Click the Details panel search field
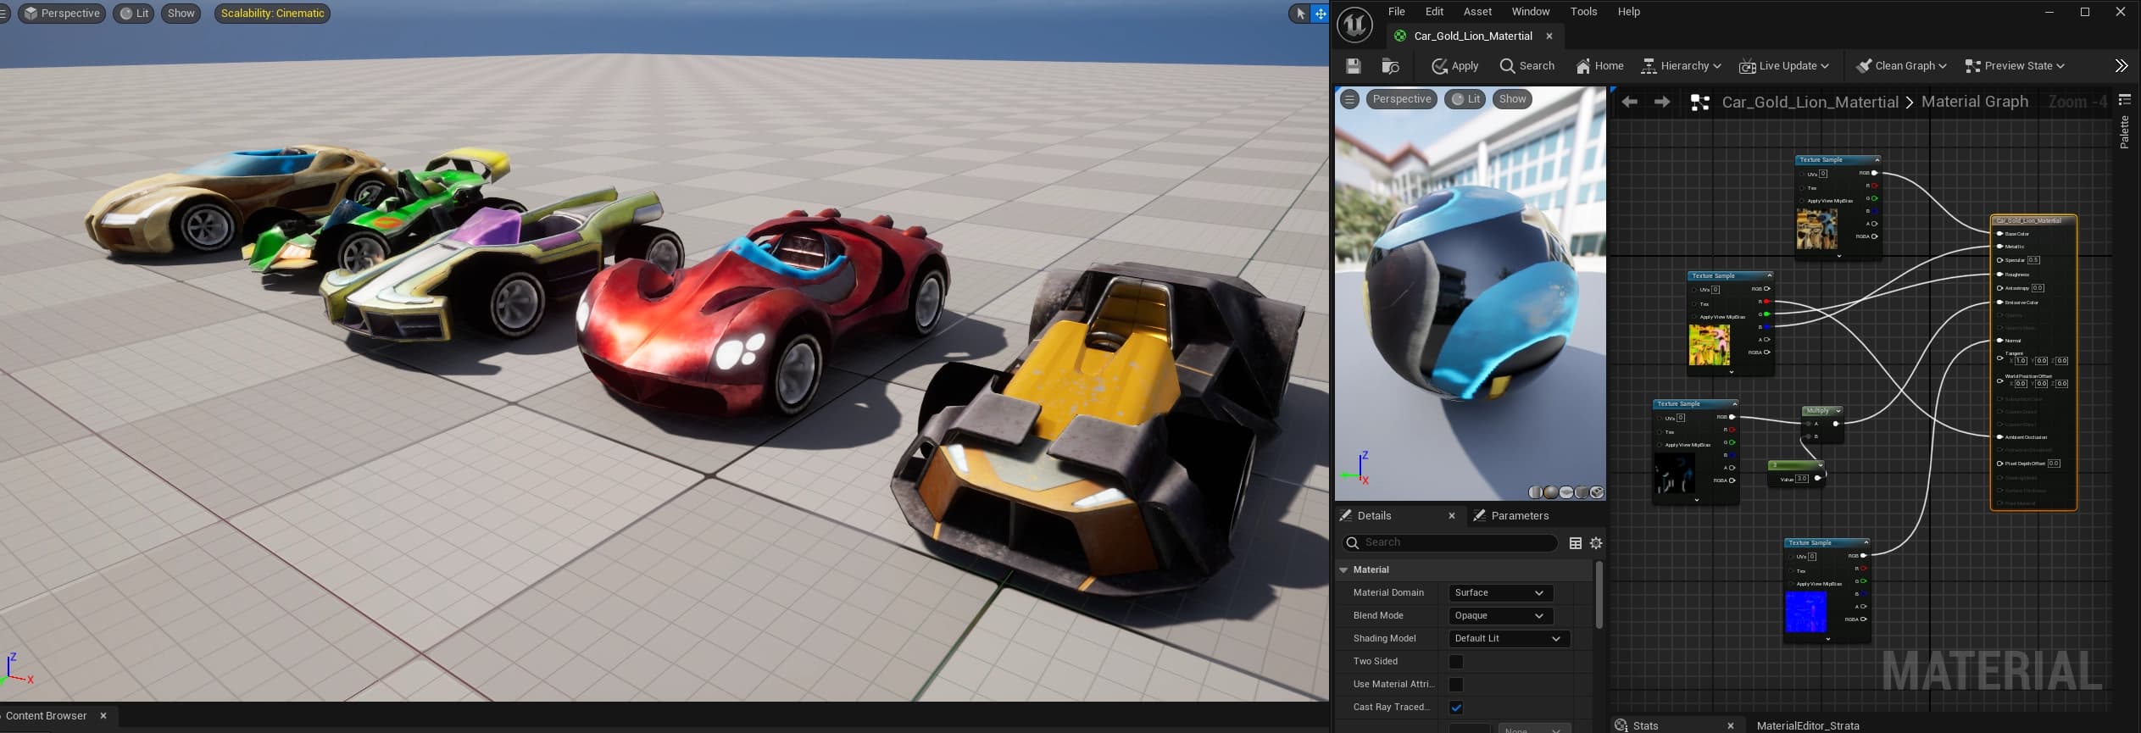Image resolution: width=2141 pixels, height=733 pixels. pyautogui.click(x=1458, y=543)
